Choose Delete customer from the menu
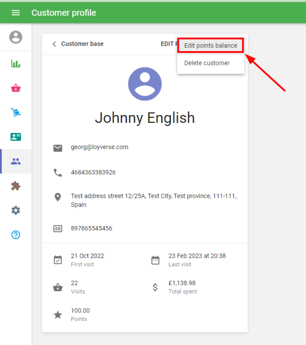This screenshot has height=345, width=306. (x=207, y=63)
